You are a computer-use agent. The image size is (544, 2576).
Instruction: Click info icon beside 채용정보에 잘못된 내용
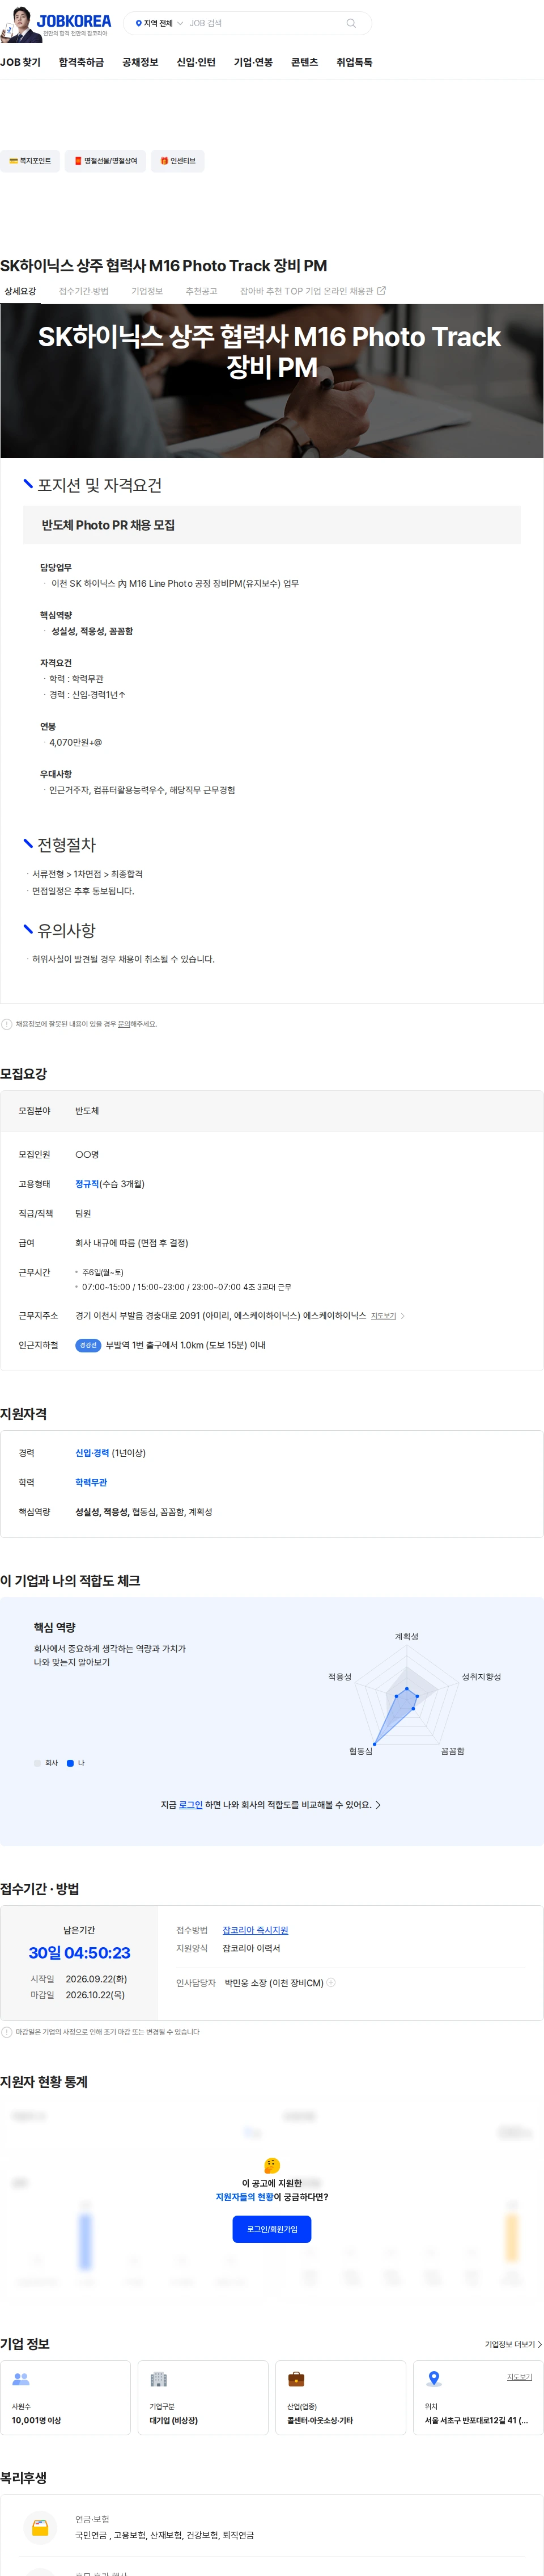[x=7, y=1024]
